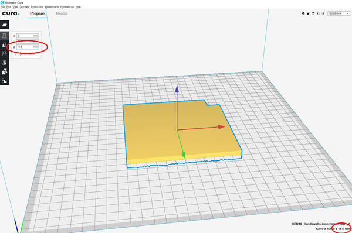Click the Prepare tab
Screen dimensions: 352x233
(x=38, y=13)
